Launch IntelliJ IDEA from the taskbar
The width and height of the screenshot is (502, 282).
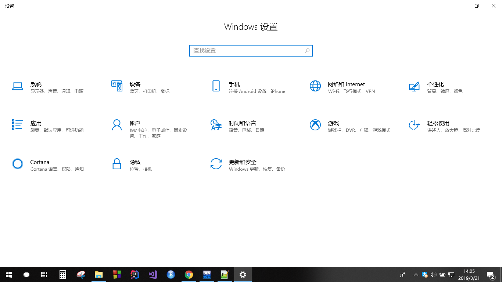[135, 275]
